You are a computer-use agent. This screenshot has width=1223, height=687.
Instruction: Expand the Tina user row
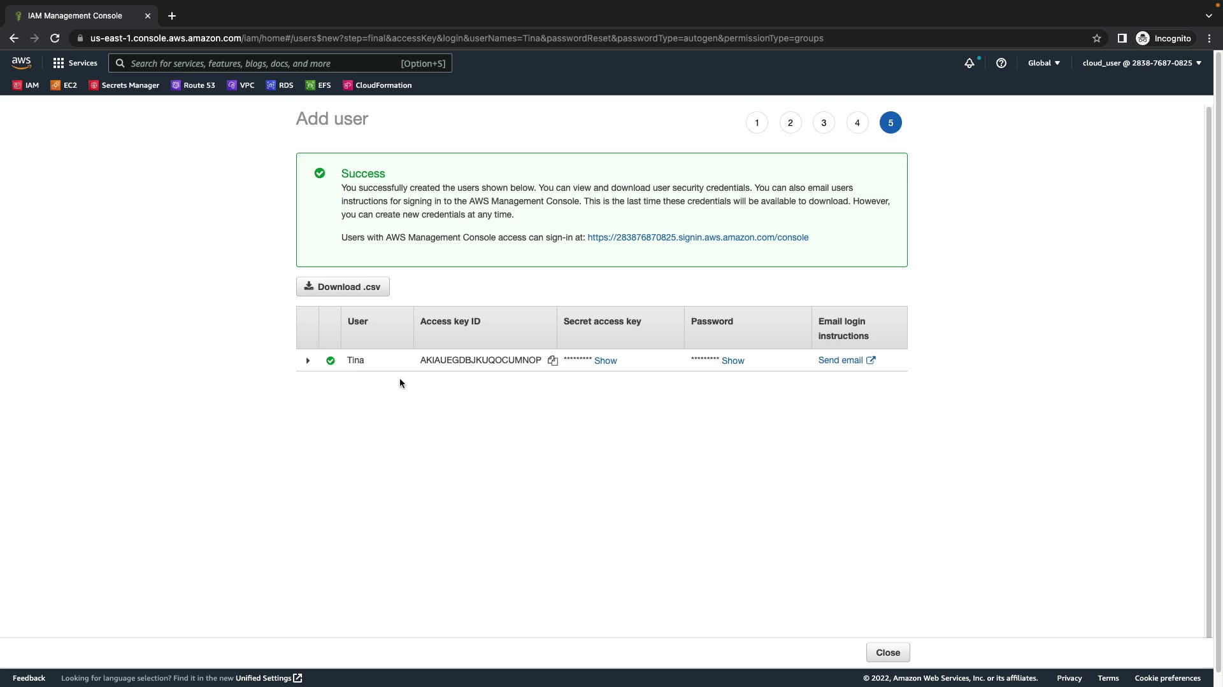(x=308, y=361)
